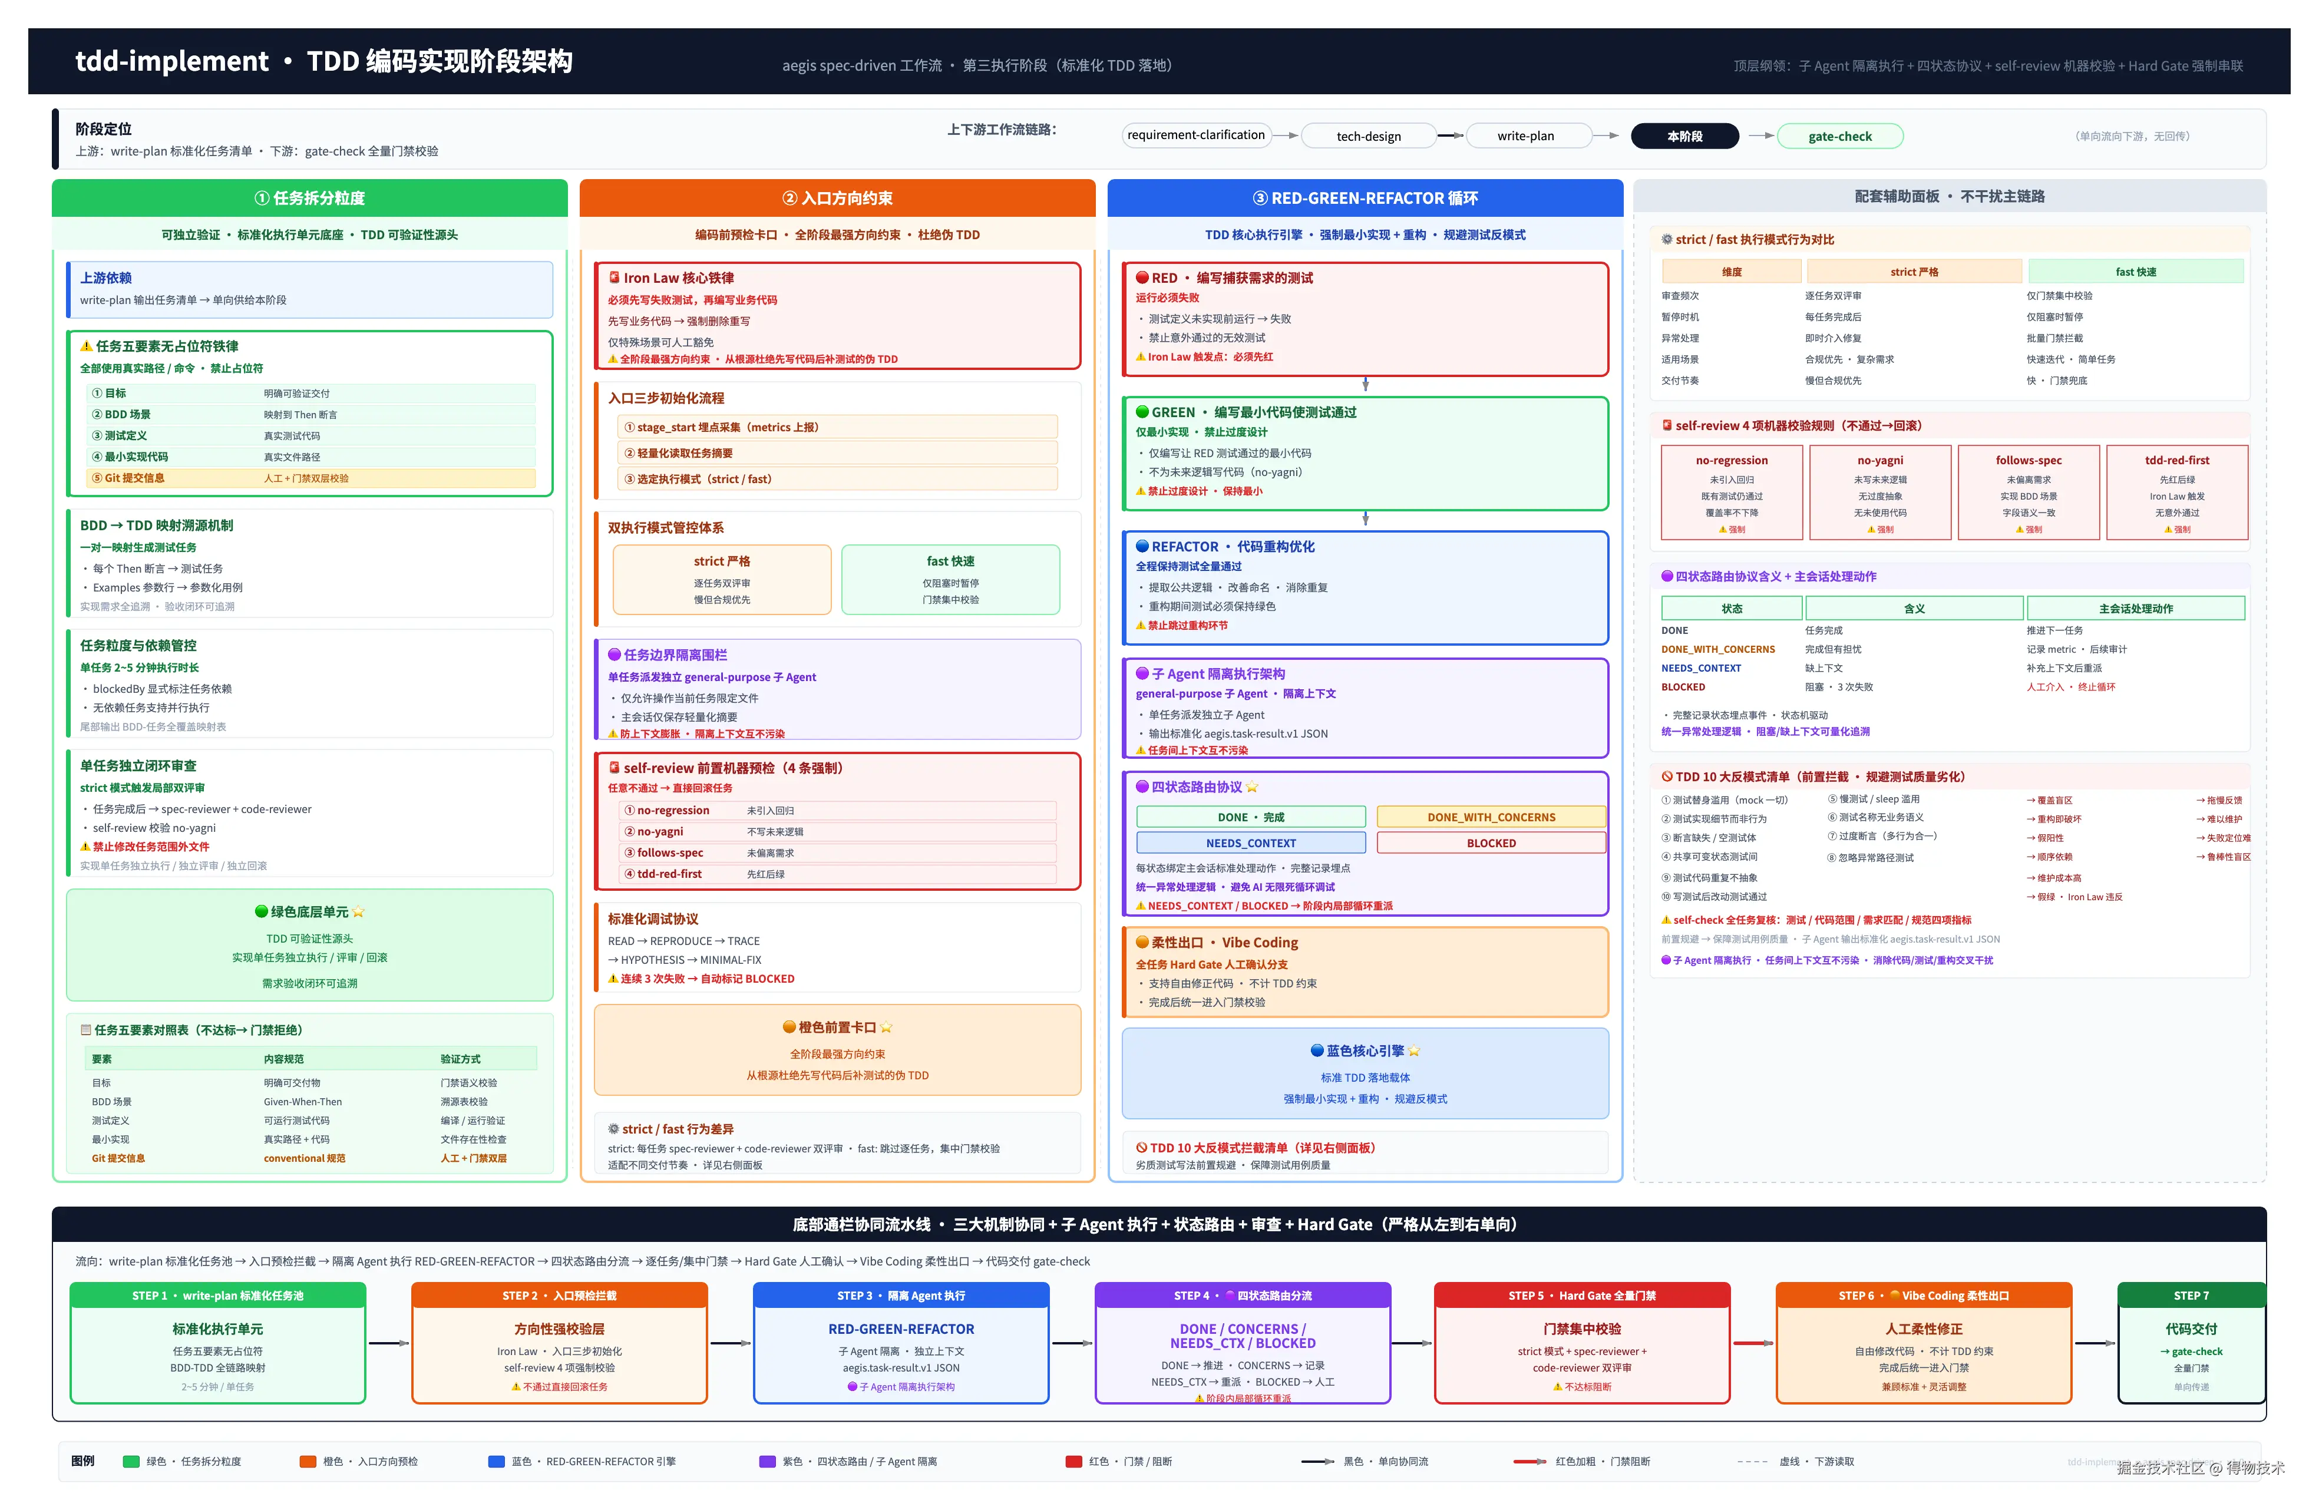The height and width of the screenshot is (1510, 2319).
Task: Click the ① stage_start 埋点采集 step row
Action: tap(838, 427)
